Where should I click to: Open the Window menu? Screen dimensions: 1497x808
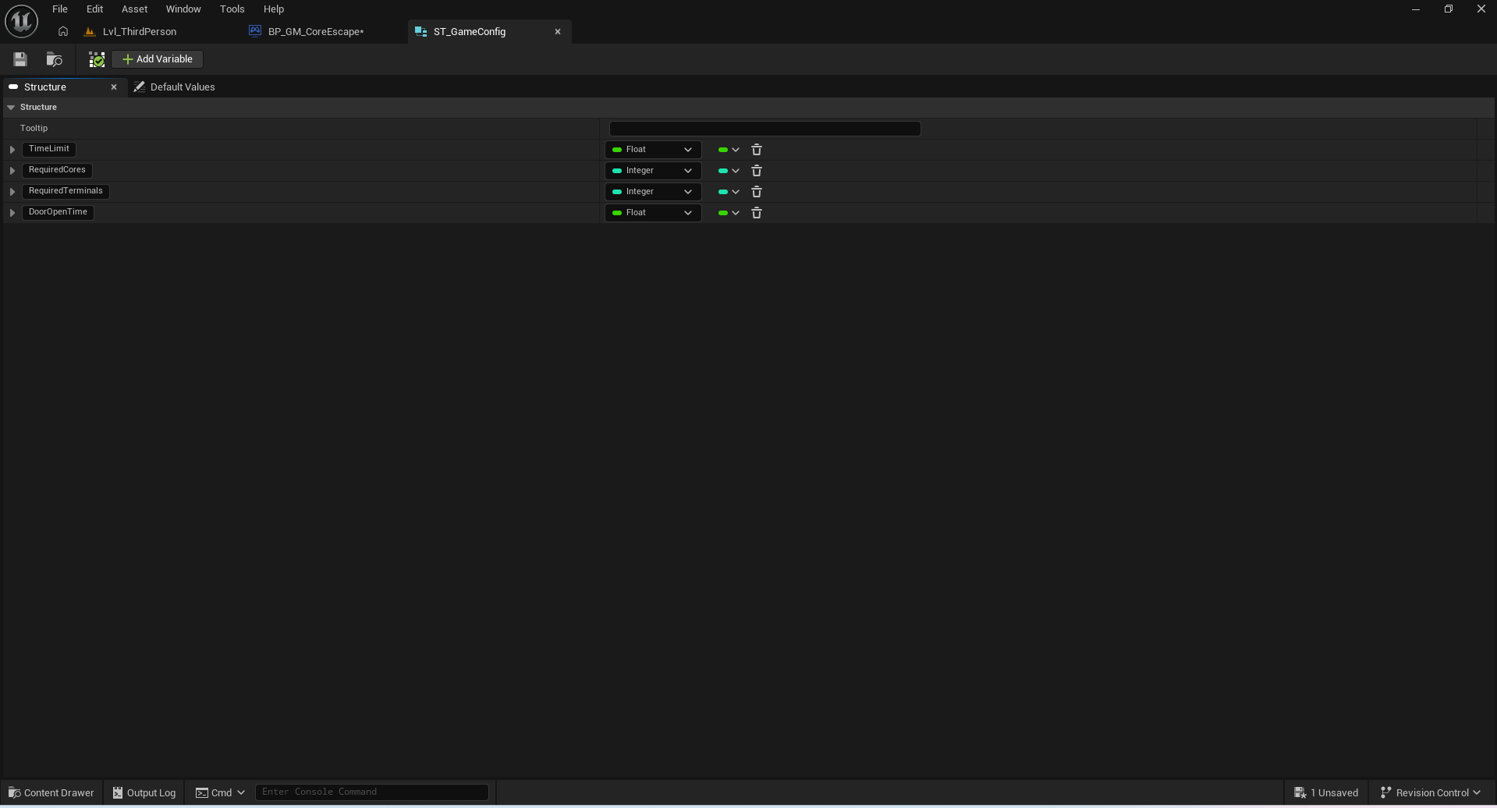[x=183, y=9]
